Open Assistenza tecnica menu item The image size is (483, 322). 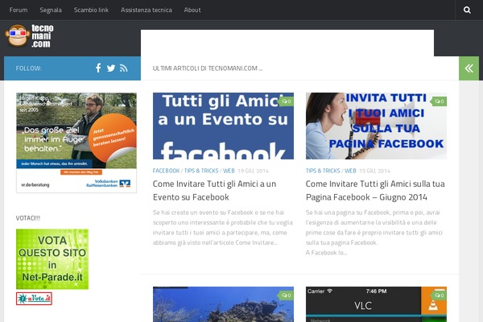147,10
